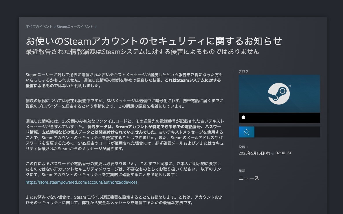
Task: Click the paragraph starting またお済みでない場合は
Action: 124,200
